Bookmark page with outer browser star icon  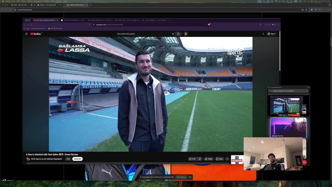pyautogui.click(x=306, y=10)
